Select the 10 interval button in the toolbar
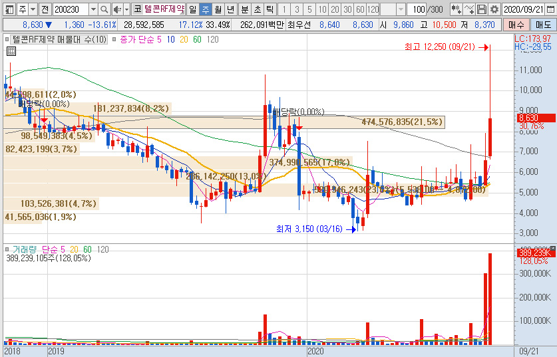Image resolution: width=557 pixels, height=357 pixels. point(322,9)
